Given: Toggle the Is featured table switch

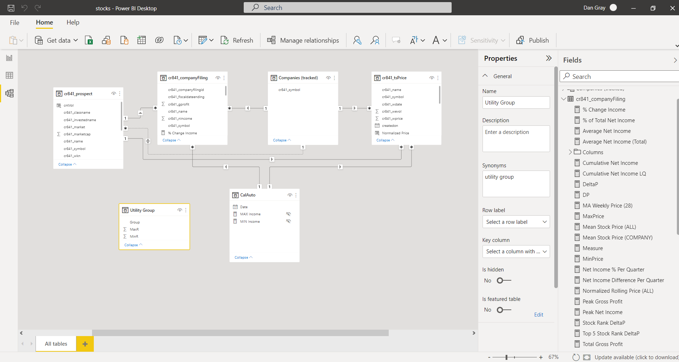Looking at the screenshot, I should [503, 310].
